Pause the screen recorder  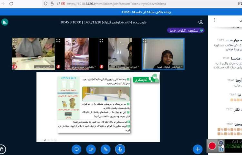pos(221,149)
